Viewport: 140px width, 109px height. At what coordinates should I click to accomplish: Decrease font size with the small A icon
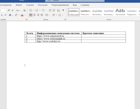(x=13, y=10)
